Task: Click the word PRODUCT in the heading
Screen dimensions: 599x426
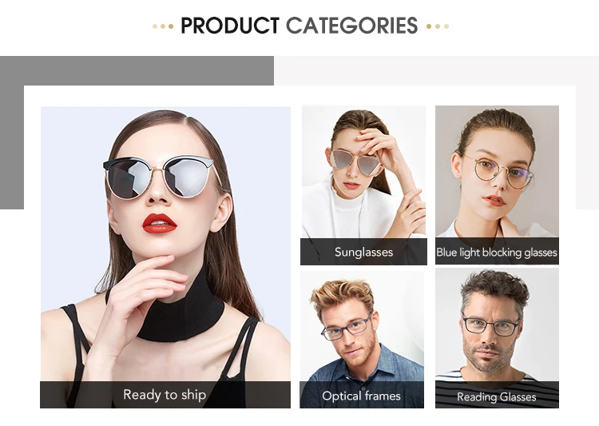Action: point(229,26)
